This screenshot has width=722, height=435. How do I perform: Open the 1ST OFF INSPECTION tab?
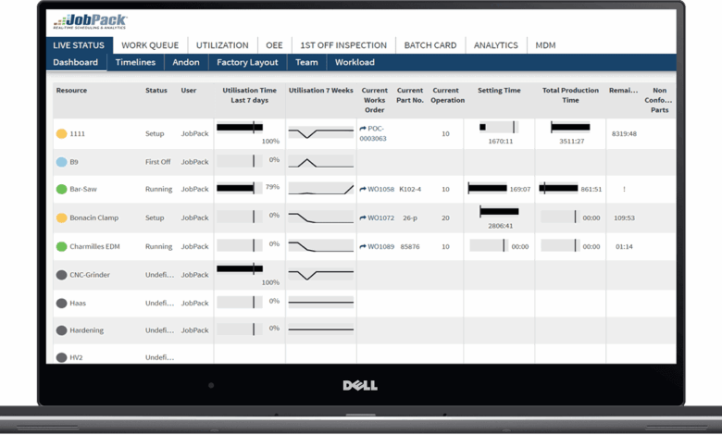pos(343,45)
